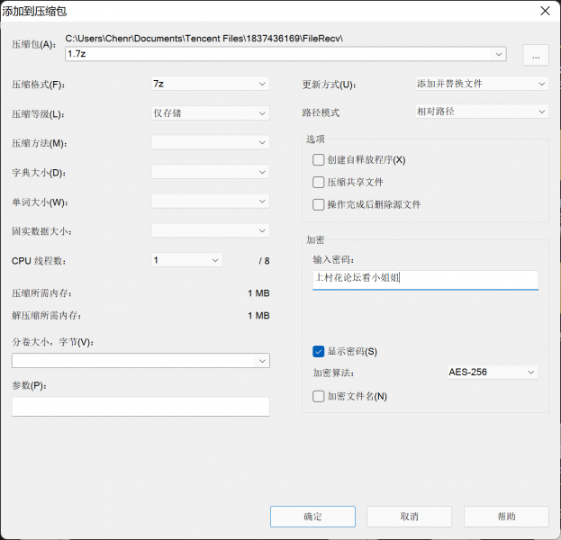Open 压缩格式 dropdown showing 7z
The height and width of the screenshot is (540, 561).
pos(211,84)
